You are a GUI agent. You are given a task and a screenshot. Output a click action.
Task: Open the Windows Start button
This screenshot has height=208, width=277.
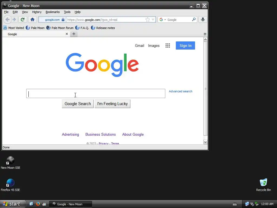coord(12,204)
